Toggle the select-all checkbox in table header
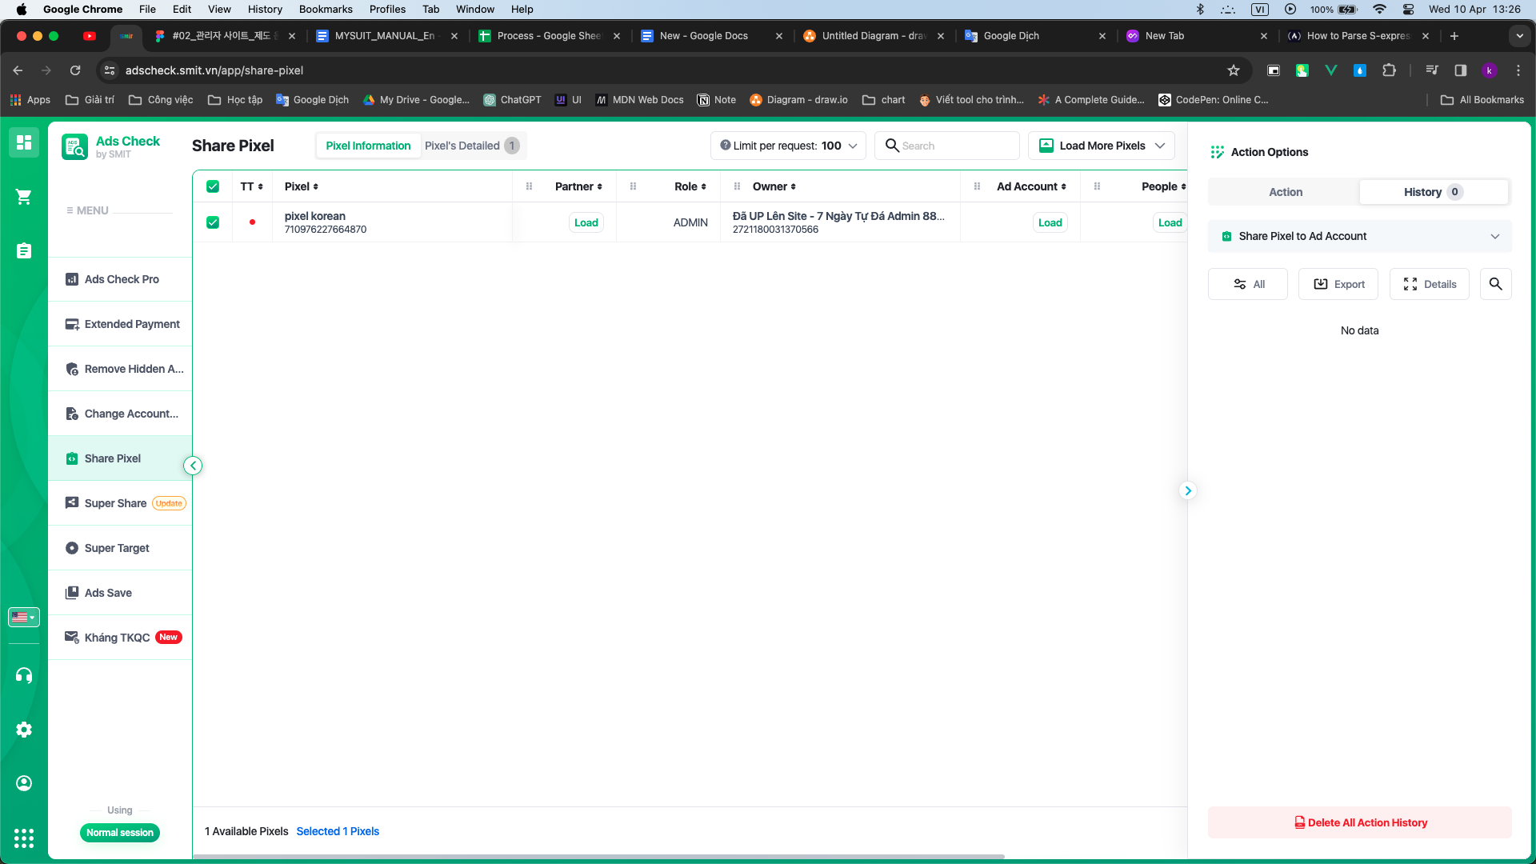1536x864 pixels. (x=213, y=186)
